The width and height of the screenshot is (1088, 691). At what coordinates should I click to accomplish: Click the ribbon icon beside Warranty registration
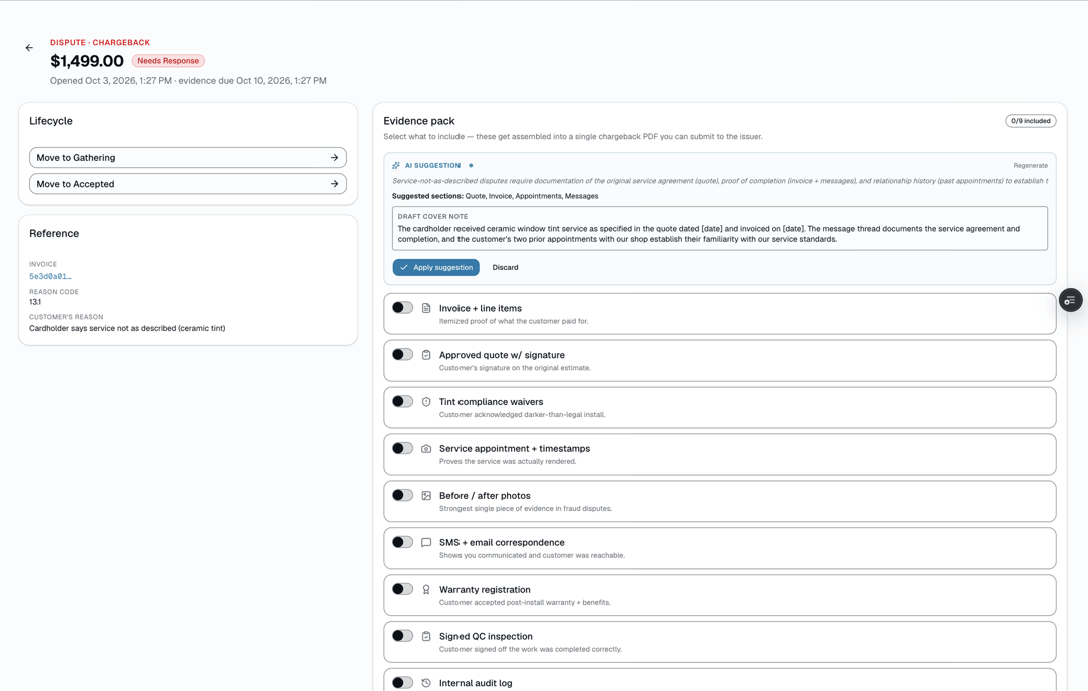click(x=426, y=589)
